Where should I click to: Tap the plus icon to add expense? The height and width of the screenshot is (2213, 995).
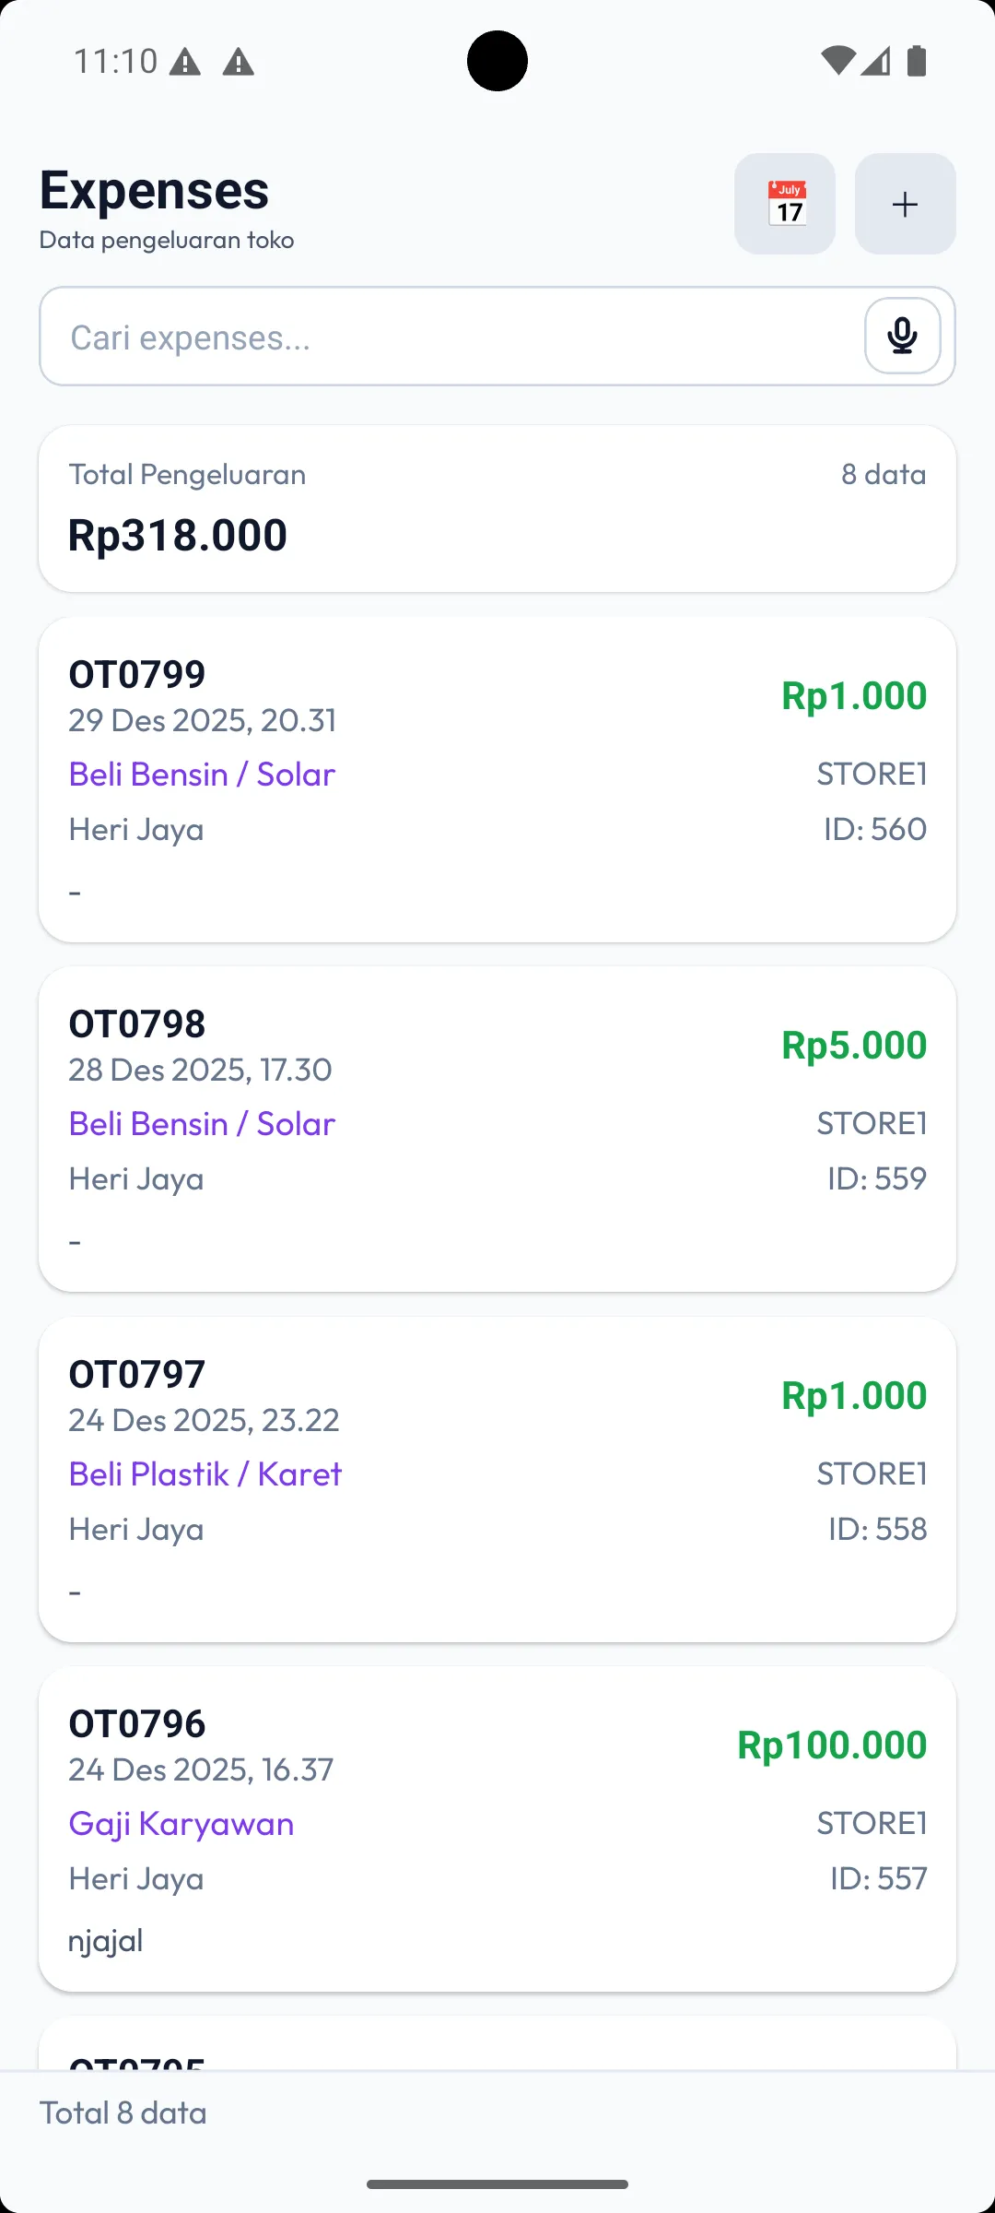905,204
